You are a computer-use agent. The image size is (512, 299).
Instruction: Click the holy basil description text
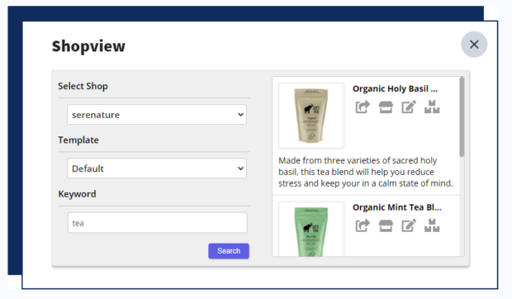(x=366, y=172)
